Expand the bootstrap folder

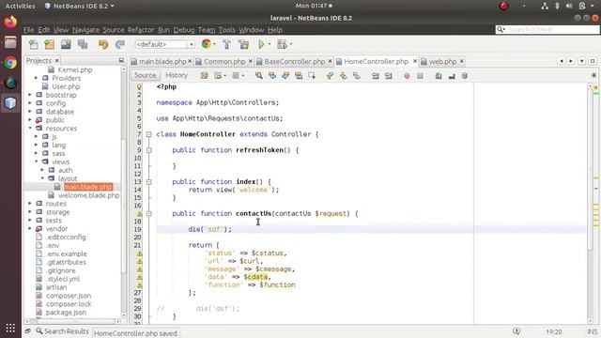coord(30,95)
